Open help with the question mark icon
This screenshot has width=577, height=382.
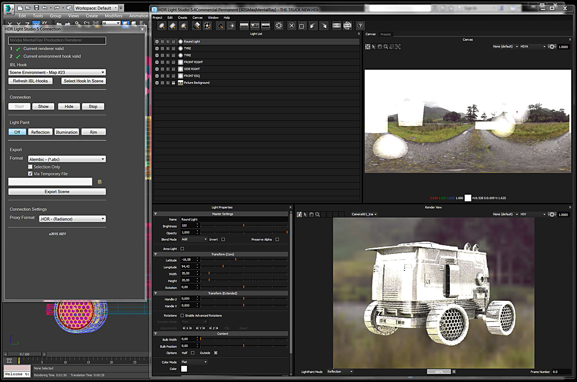[360, 26]
